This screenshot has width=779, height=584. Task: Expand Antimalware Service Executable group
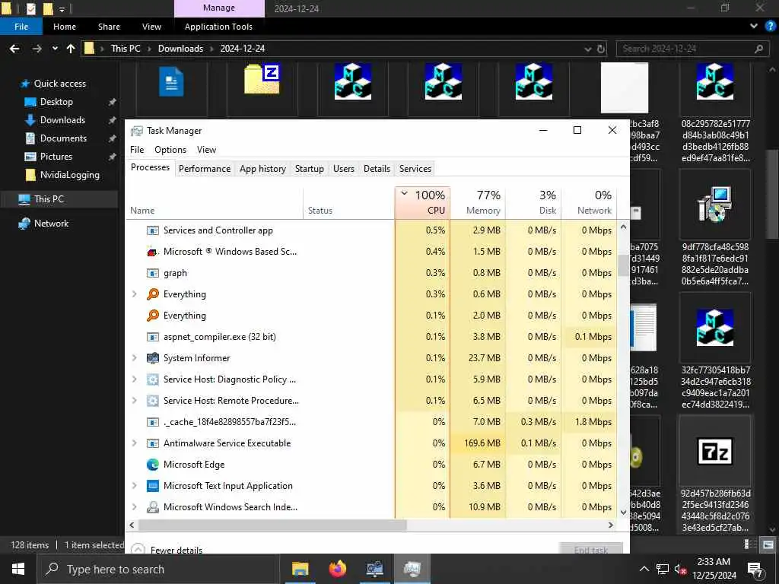pos(134,443)
